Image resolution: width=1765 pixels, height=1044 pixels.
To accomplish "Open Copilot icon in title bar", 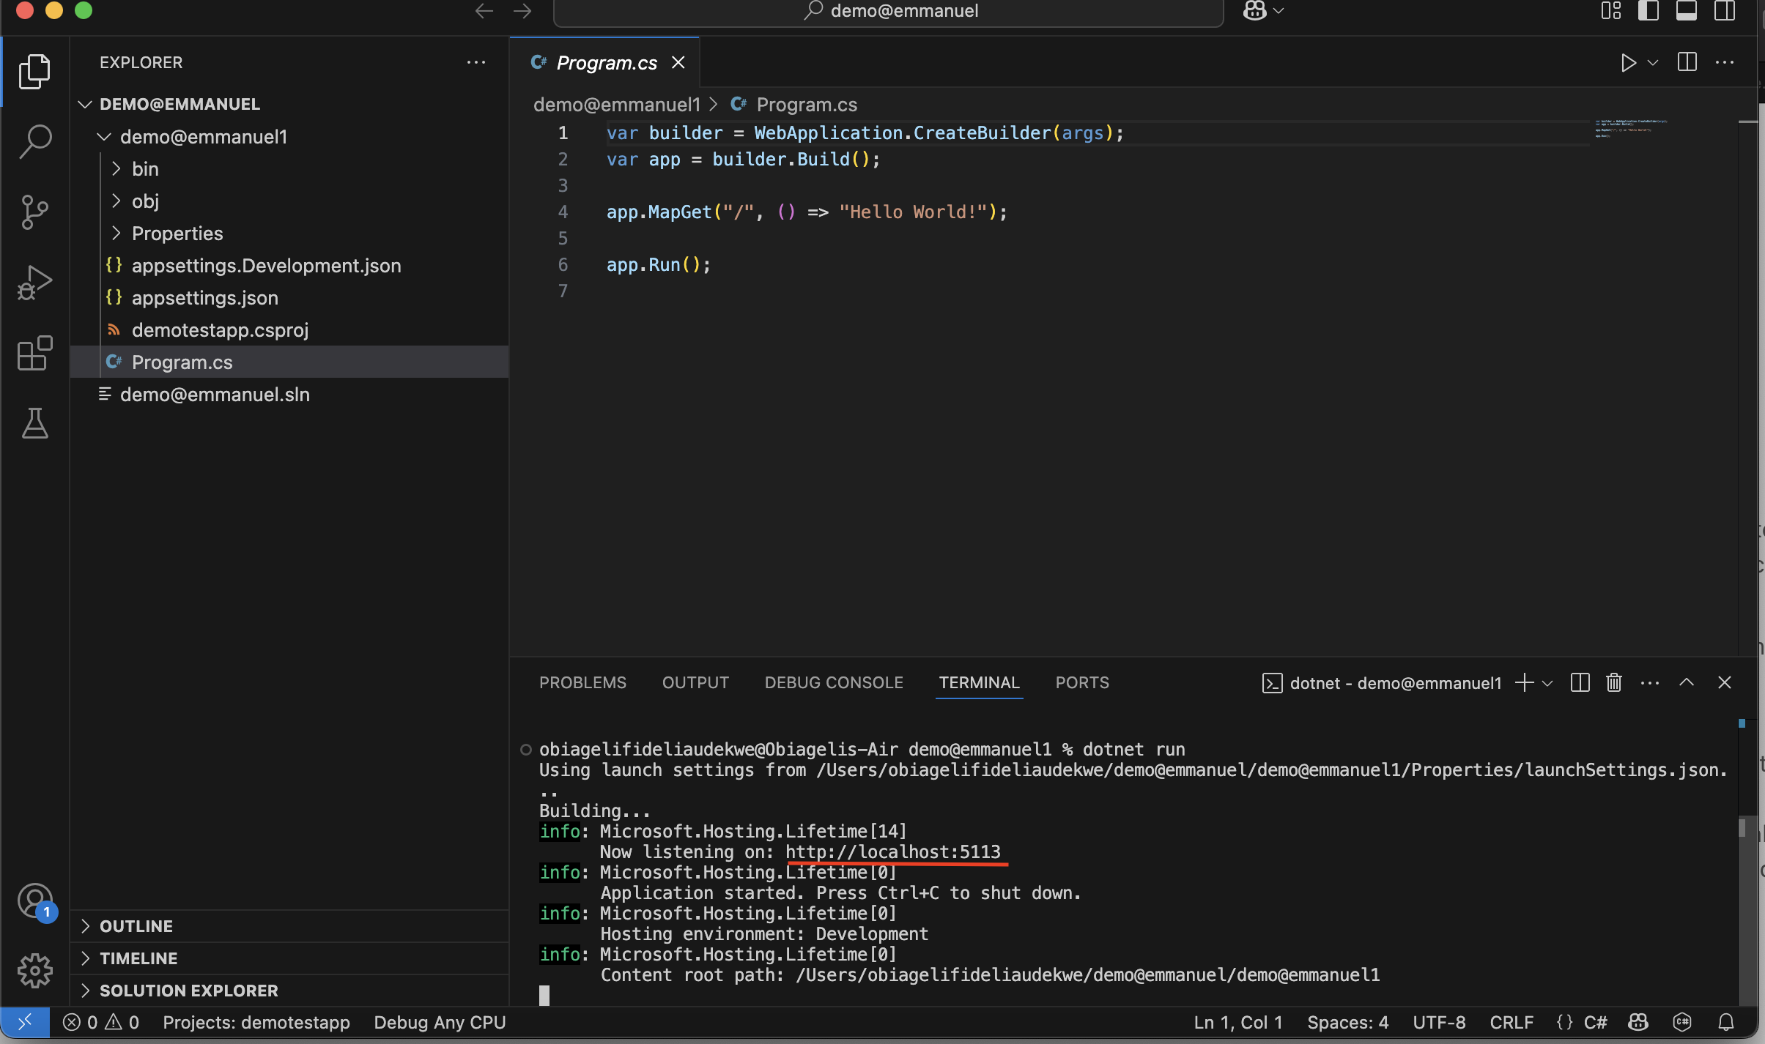I will pyautogui.click(x=1255, y=11).
